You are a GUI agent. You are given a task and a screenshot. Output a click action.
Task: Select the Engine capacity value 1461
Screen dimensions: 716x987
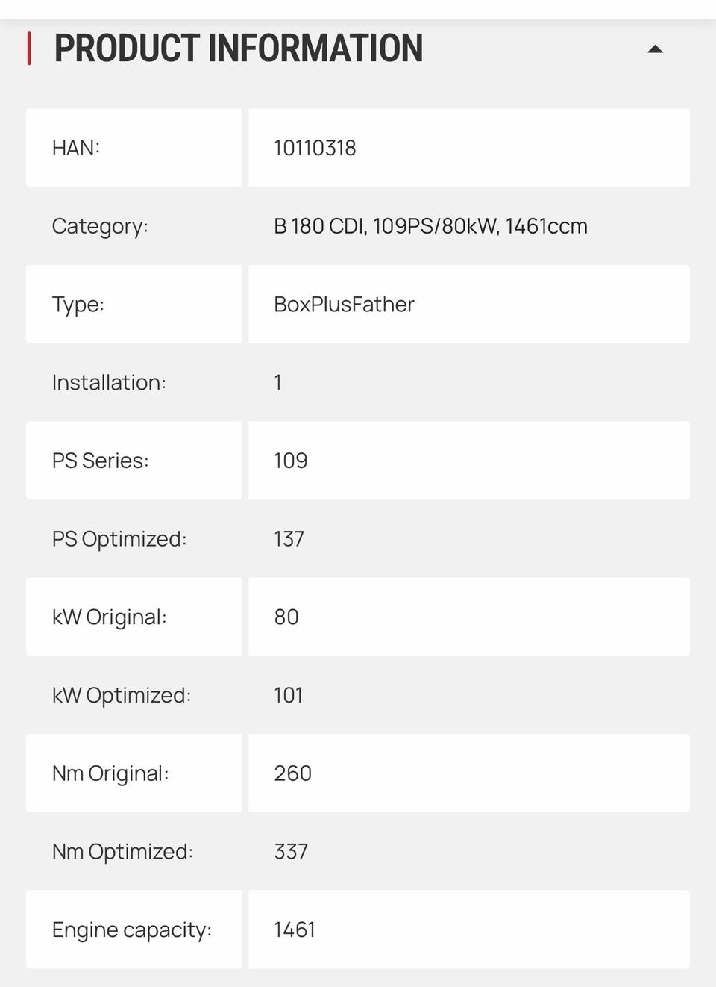295,930
